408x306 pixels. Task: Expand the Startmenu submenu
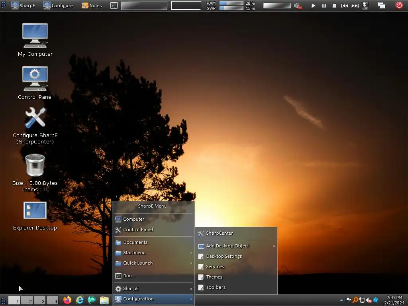pyautogui.click(x=153, y=253)
